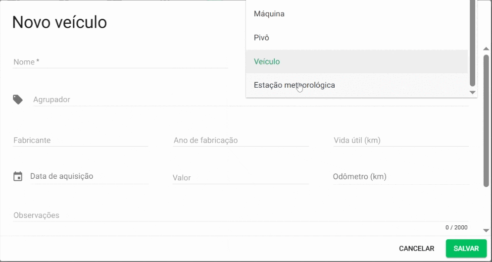Click into the Valor field
This screenshot has height=262, width=492.
point(241,178)
